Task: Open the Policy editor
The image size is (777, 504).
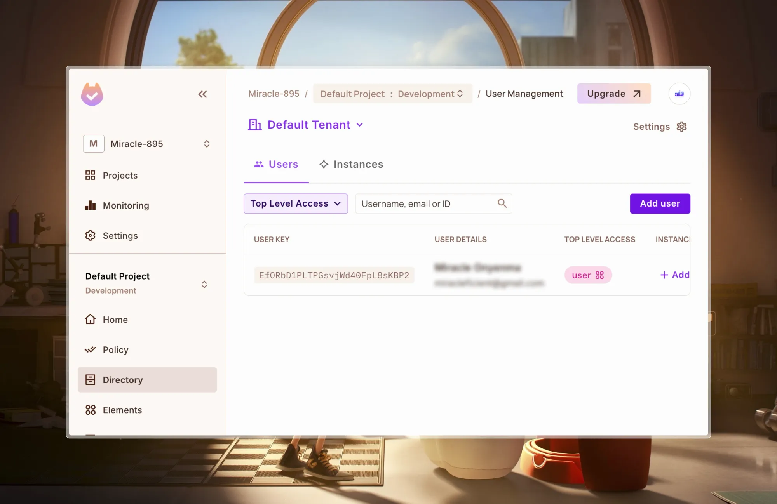Action: click(x=115, y=350)
